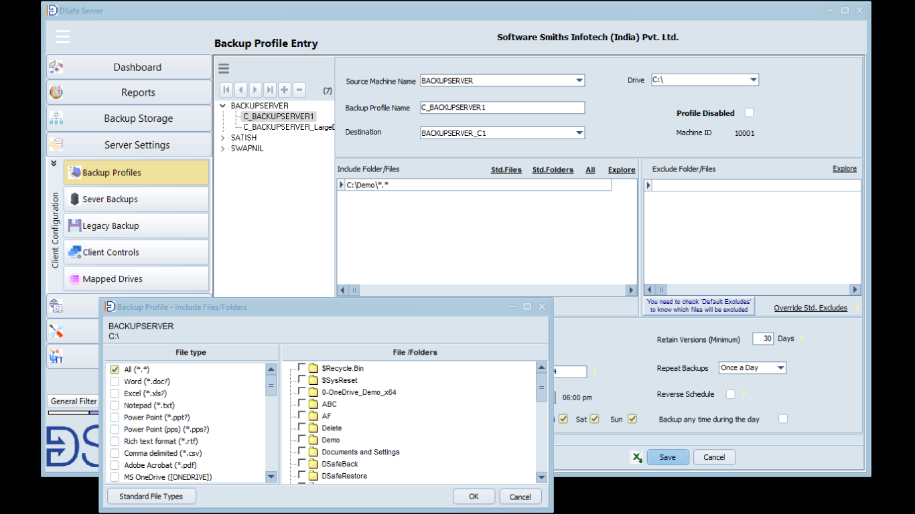Open the Drive dropdown
Viewport: 915px width, 514px height.
(754, 80)
